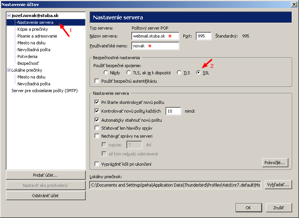This screenshot has height=218, width=299.
Task: Select Nastavenie servera in the sidebar
Action: [35, 22]
